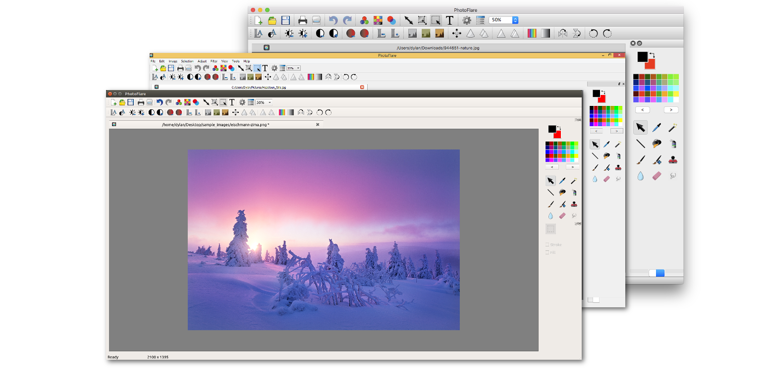Open the 50% zoom dropdown in the macOS window
768x383 pixels.
click(503, 20)
